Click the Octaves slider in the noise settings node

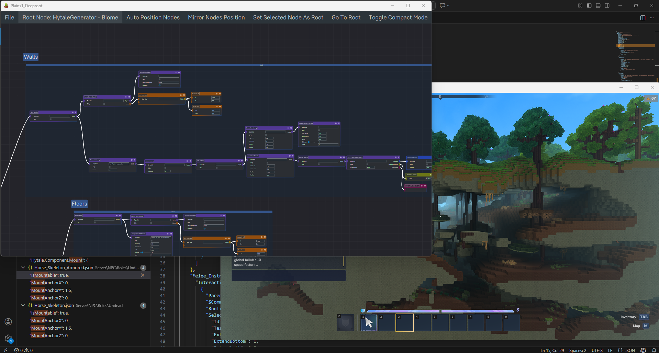click(x=309, y=142)
